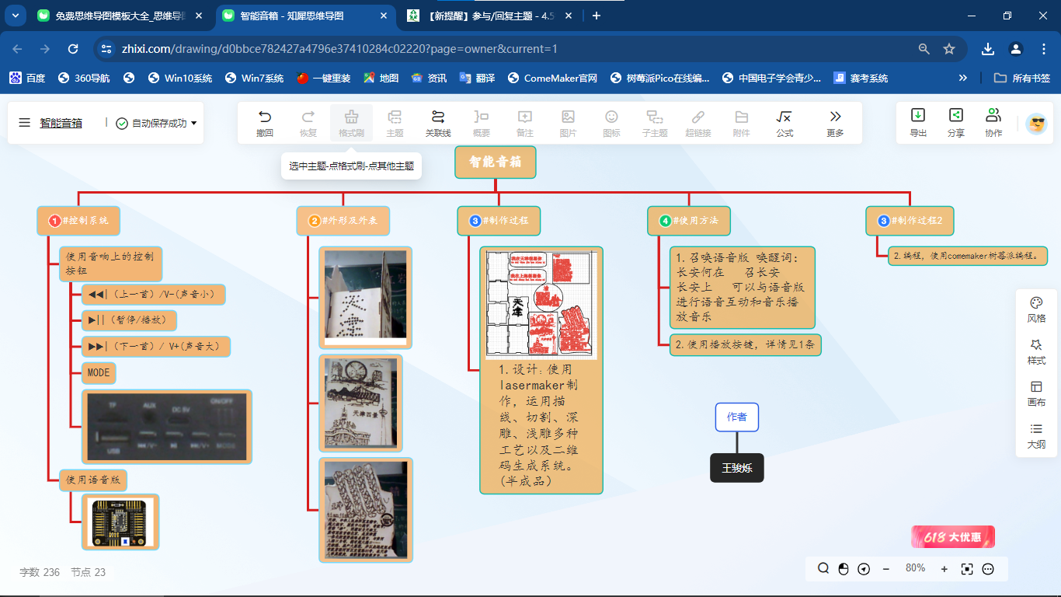Export the mind map (导出)
The height and width of the screenshot is (597, 1061).
(x=918, y=123)
